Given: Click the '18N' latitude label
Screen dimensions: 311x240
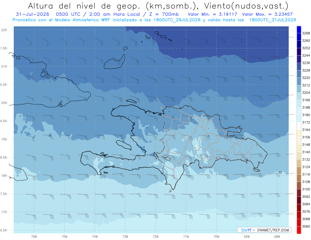Looking at the screenshot, I should pos(4,176).
